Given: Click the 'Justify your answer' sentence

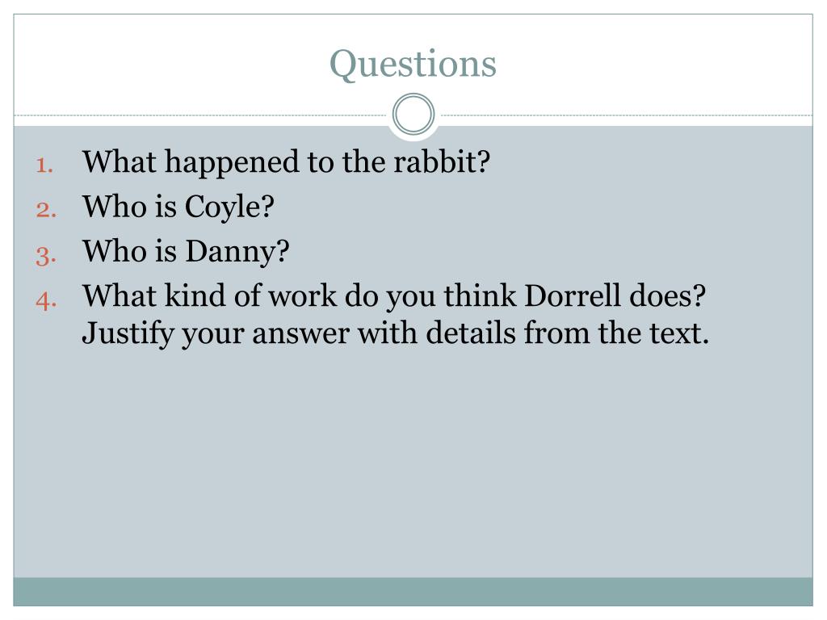Looking at the screenshot, I should point(395,333).
